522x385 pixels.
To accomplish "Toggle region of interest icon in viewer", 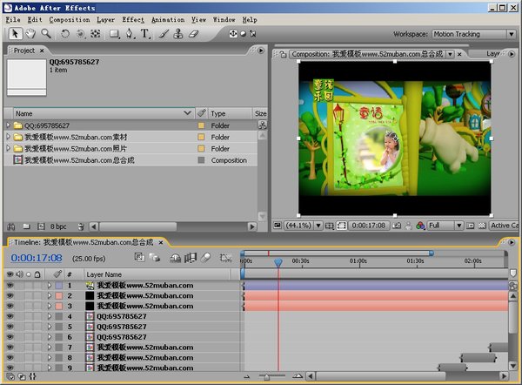I will click(x=341, y=226).
